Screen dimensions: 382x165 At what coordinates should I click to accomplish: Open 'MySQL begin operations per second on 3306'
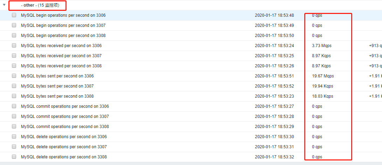coord(63,15)
